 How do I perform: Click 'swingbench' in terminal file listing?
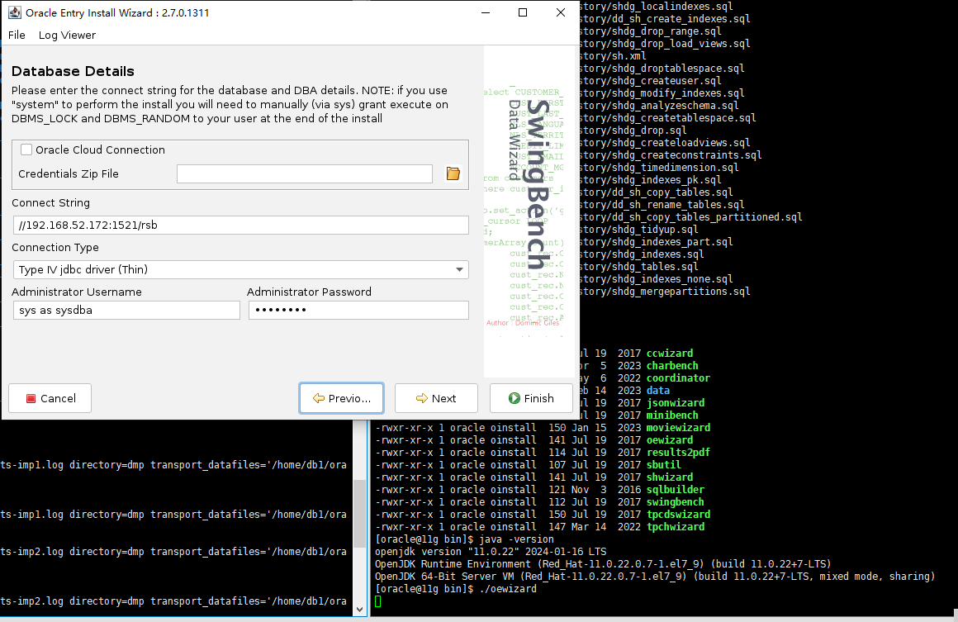click(675, 501)
